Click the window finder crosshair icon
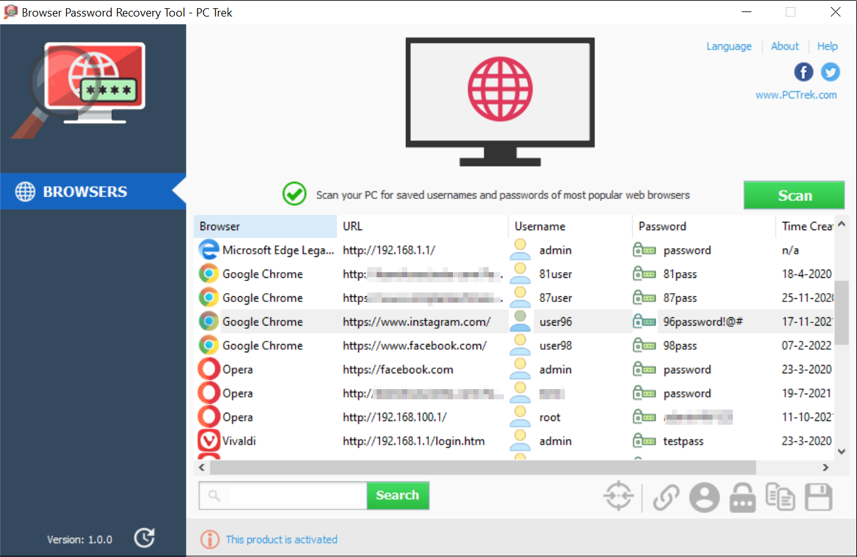Screen dimensions: 857x557 pos(618,496)
